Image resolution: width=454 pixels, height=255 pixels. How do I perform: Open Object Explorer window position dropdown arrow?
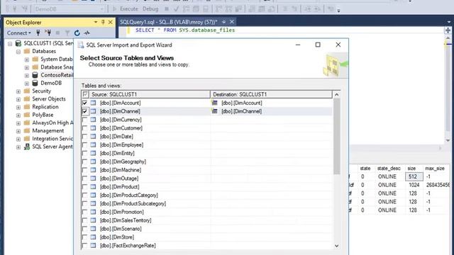96,22
